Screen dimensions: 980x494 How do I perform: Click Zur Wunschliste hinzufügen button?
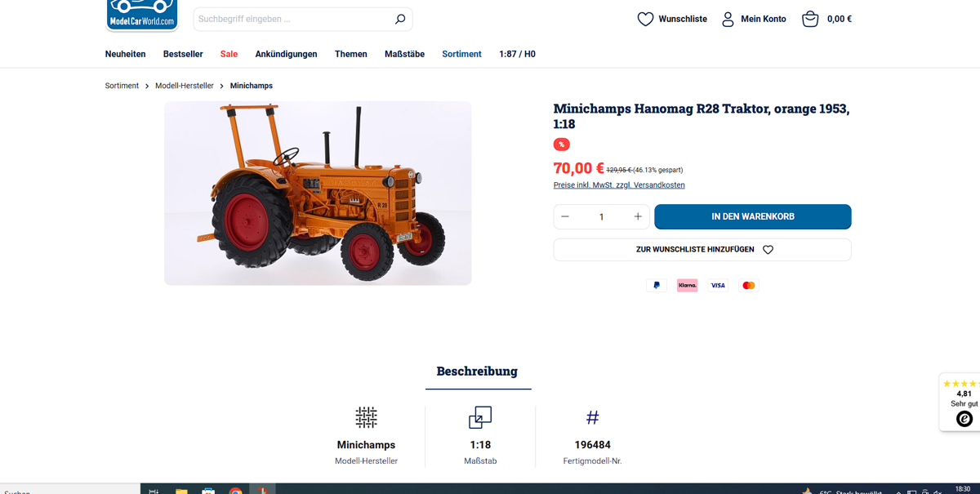702,250
